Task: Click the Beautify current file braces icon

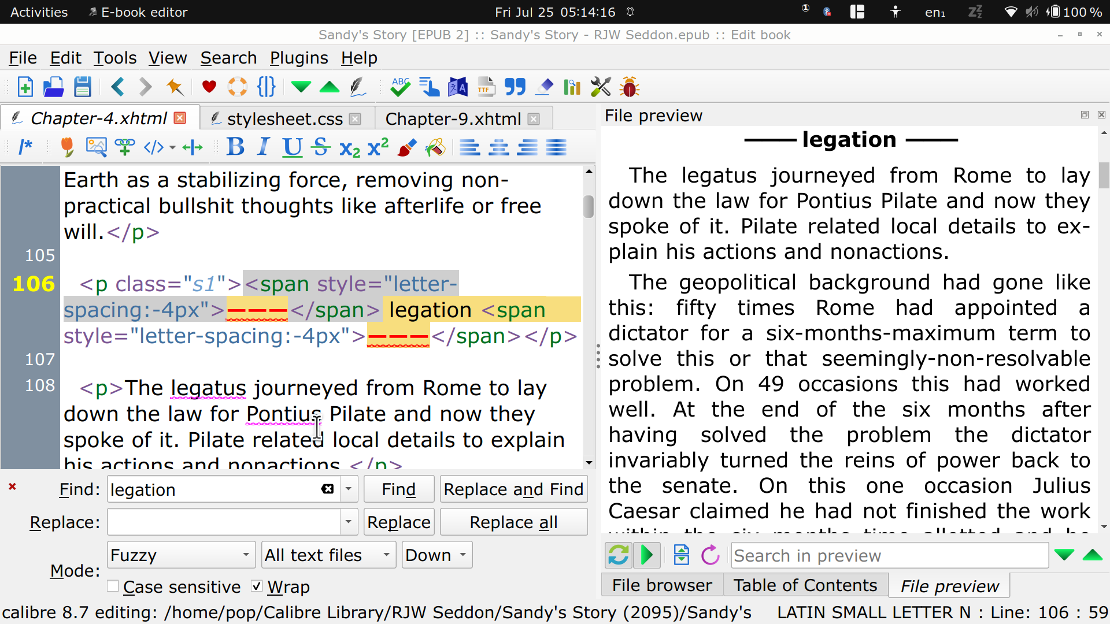Action: (267, 87)
